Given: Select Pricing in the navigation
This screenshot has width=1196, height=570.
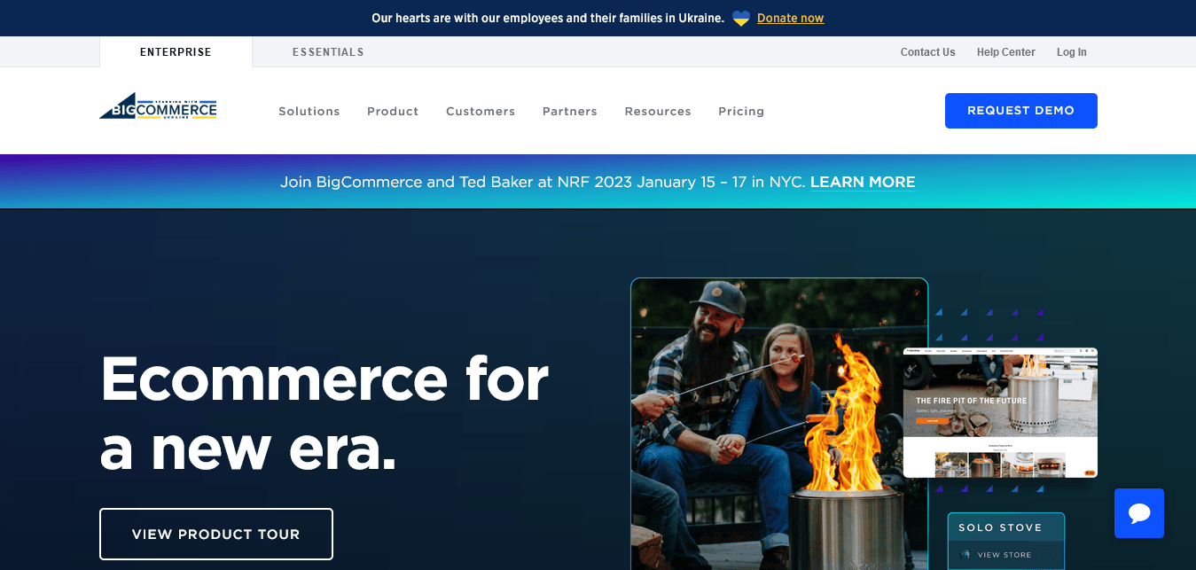Looking at the screenshot, I should coord(741,111).
